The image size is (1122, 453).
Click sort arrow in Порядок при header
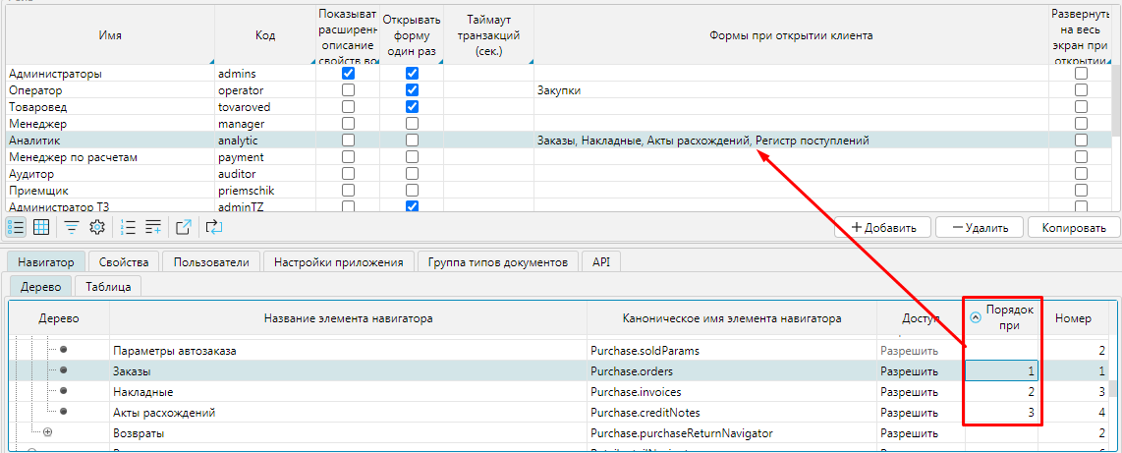976,316
